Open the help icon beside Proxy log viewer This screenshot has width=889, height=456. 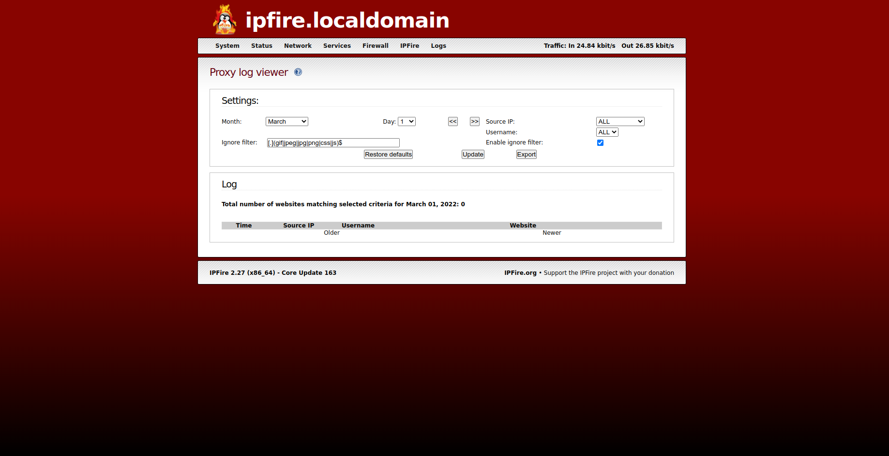click(x=298, y=72)
